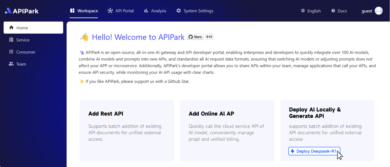
Task: Click the Docs question mark icon
Action: click(x=333, y=11)
